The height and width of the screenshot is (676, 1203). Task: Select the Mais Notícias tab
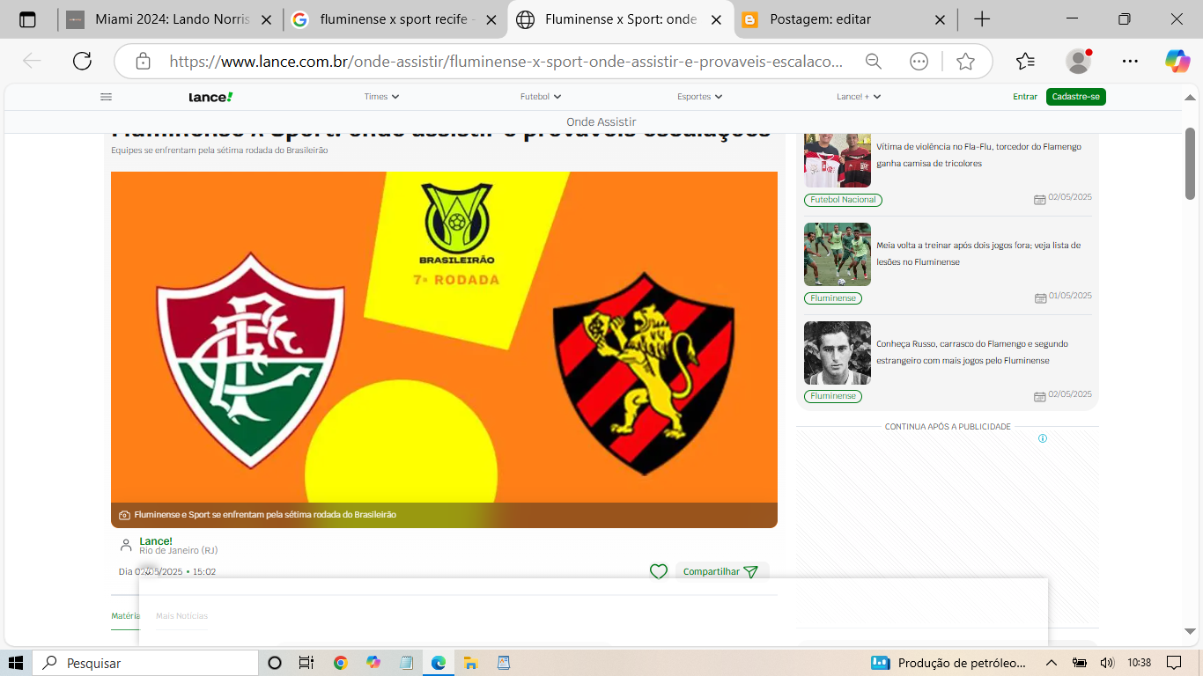click(x=181, y=616)
